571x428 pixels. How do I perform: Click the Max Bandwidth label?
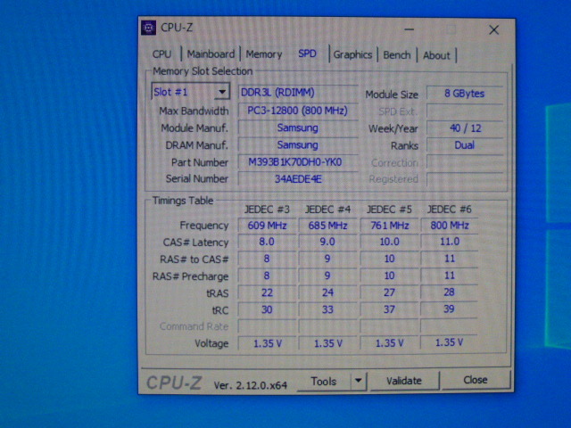click(x=194, y=111)
